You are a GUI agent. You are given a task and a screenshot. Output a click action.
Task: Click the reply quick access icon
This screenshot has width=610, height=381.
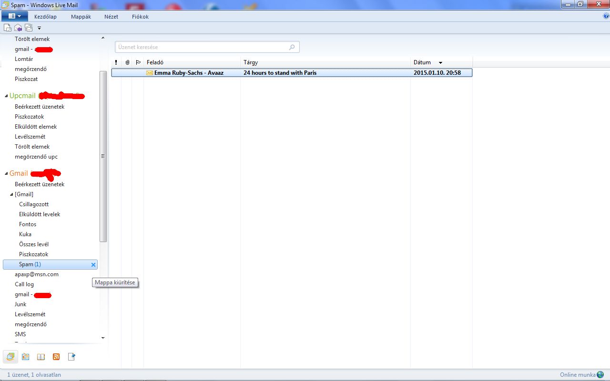(18, 28)
